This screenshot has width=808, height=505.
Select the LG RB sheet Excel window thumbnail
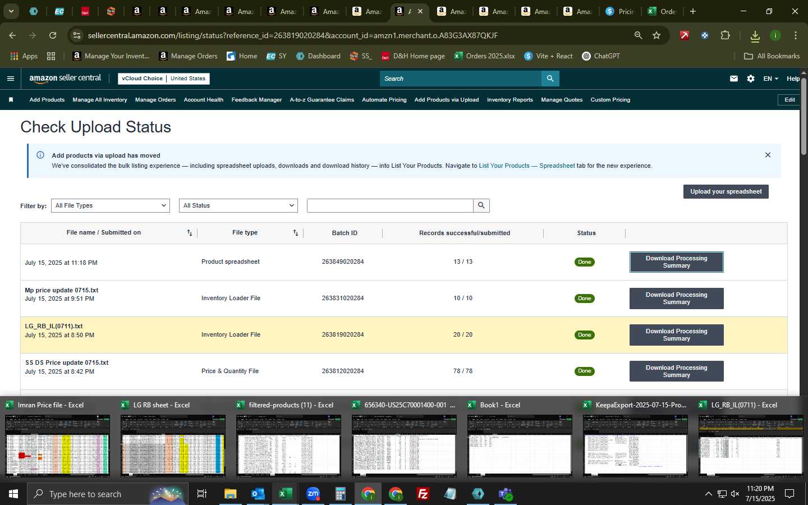click(x=173, y=440)
